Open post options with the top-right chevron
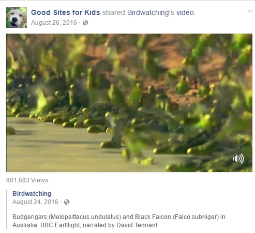The image size is (255, 233). coord(250,11)
